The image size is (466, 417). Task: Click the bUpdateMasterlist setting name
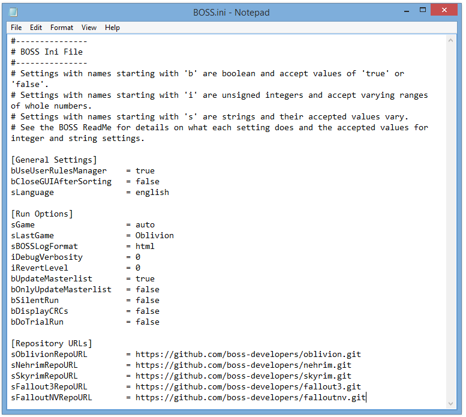[52, 279]
